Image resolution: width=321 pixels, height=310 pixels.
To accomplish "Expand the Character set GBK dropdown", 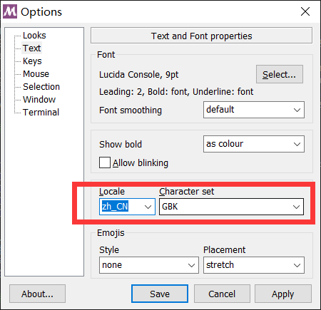I will click(231, 207).
